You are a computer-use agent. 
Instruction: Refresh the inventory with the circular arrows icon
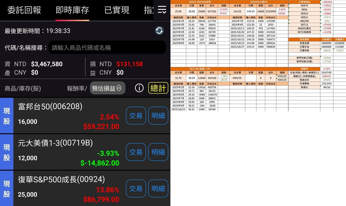click(159, 31)
